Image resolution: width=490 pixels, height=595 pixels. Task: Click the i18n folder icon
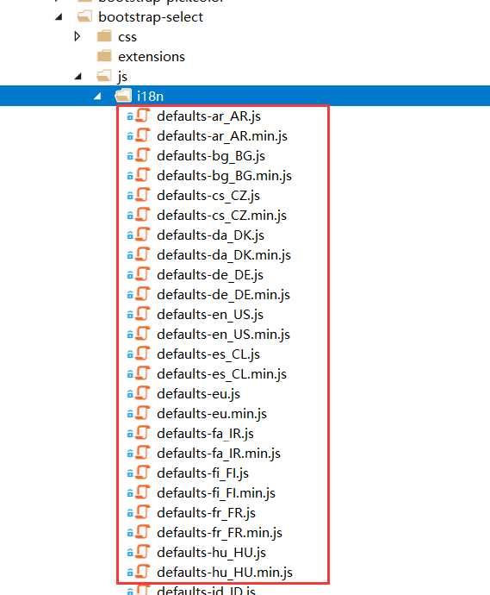(123, 96)
